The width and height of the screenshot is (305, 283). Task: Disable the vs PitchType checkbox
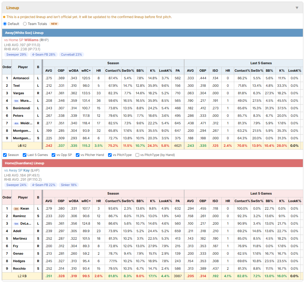110,155
